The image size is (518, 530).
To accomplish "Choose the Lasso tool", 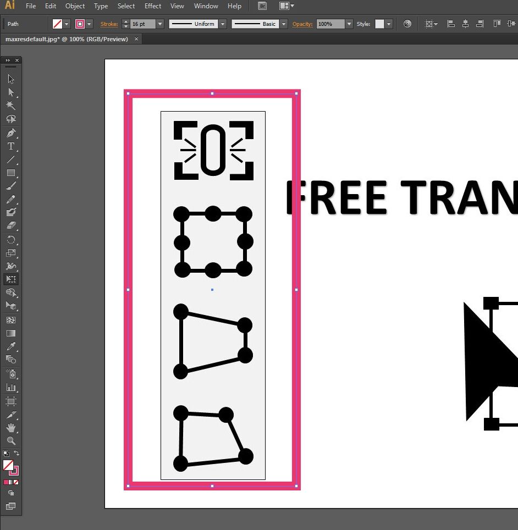I will pos(11,119).
